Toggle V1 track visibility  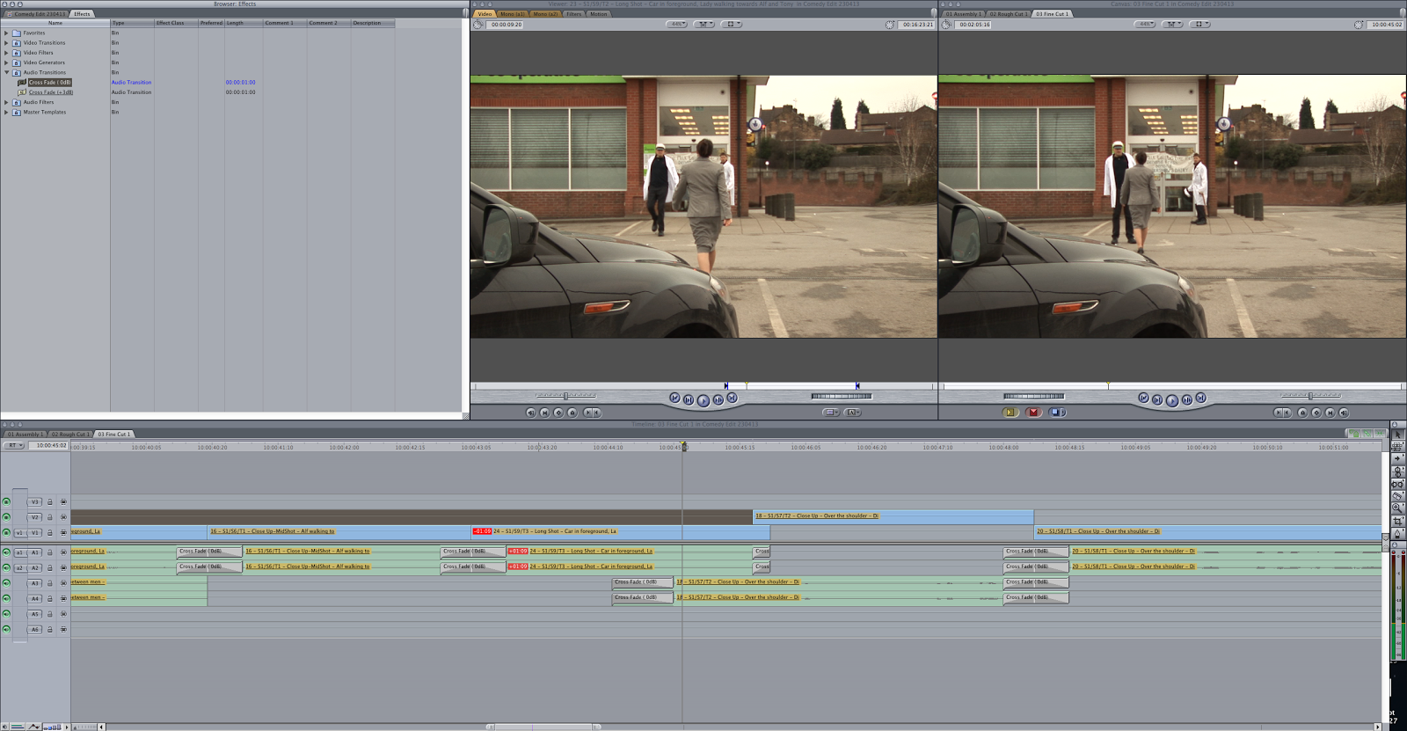pos(6,532)
